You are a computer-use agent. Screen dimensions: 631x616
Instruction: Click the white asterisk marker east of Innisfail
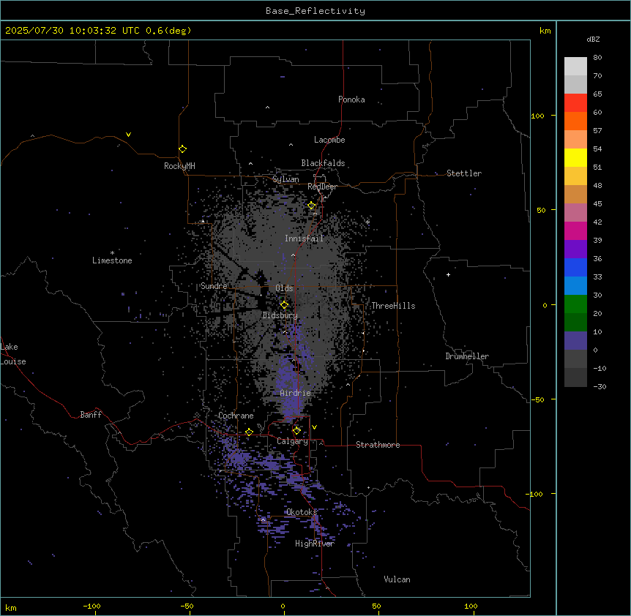coord(367,222)
